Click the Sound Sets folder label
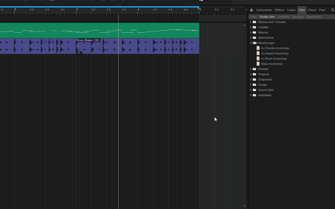 (x=266, y=90)
